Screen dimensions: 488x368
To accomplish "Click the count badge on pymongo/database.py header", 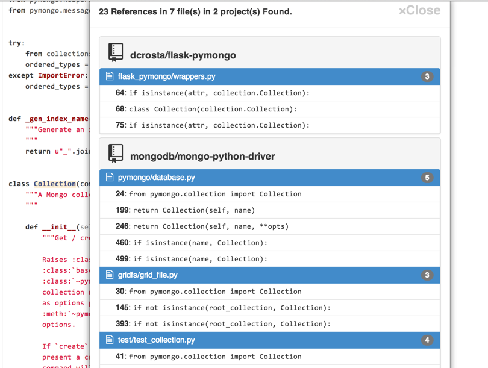I will [427, 178].
